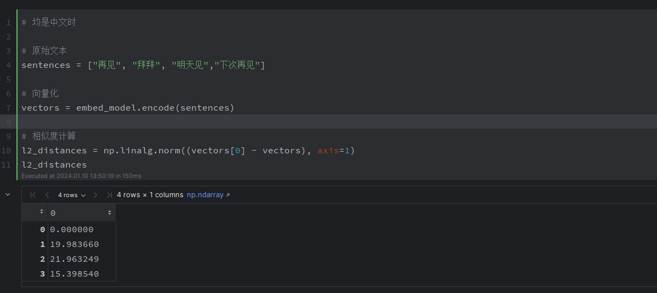Select the column 0 header
Screen dimensions: 657x293
tap(77, 212)
